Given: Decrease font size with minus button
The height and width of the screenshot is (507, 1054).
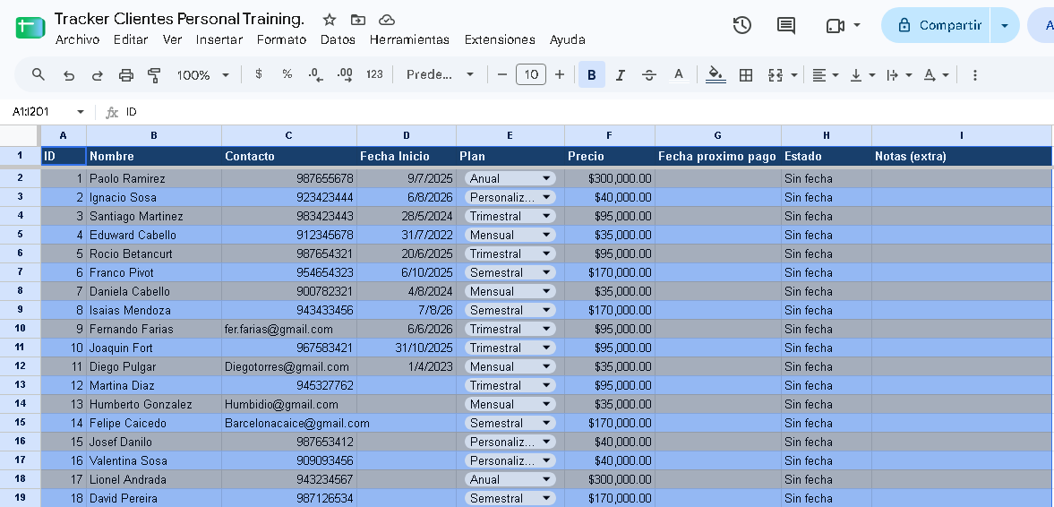Looking at the screenshot, I should point(502,74).
